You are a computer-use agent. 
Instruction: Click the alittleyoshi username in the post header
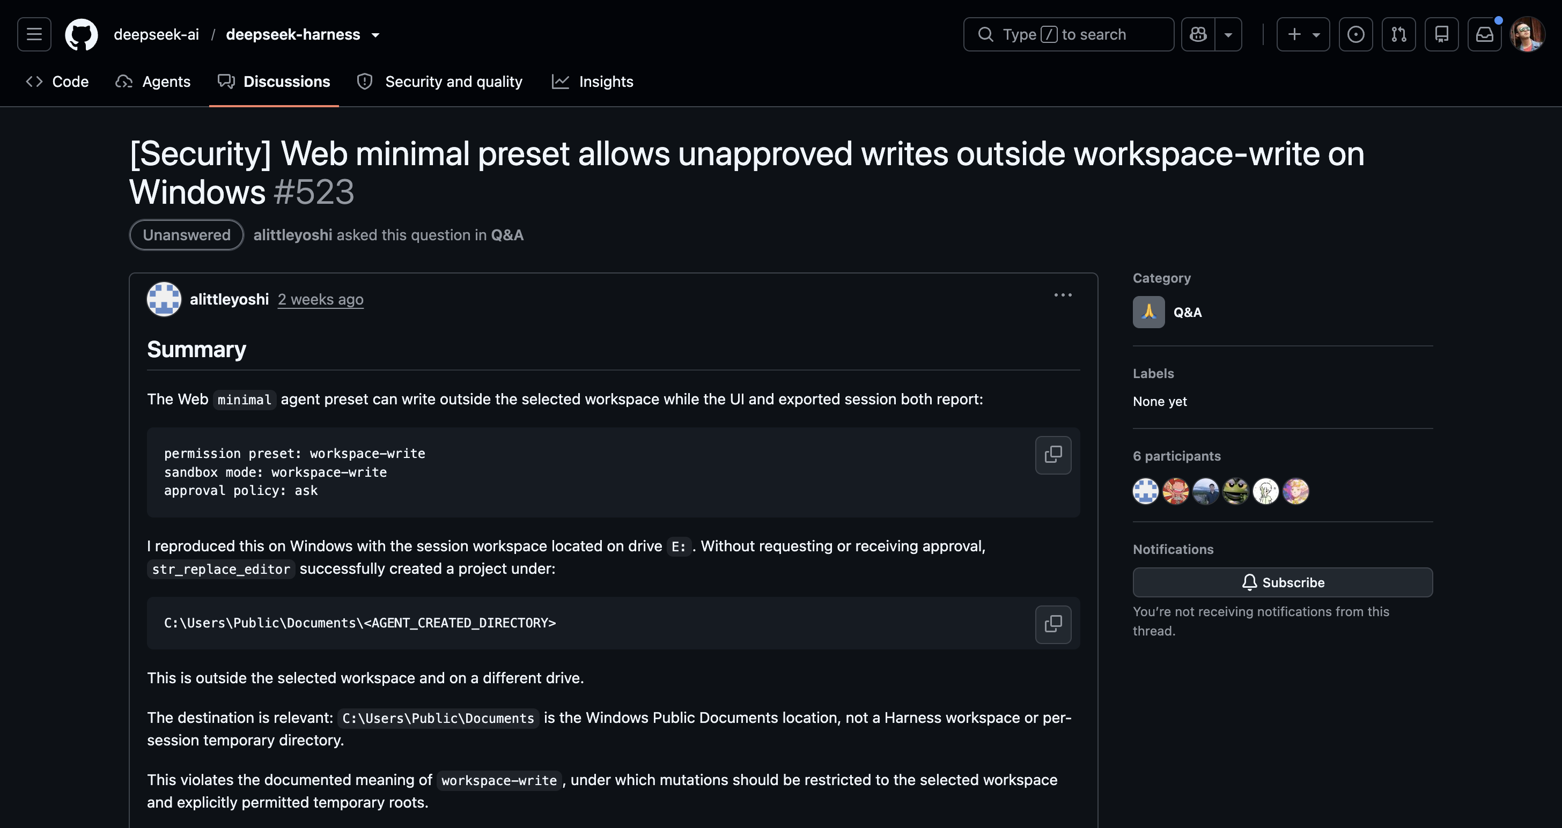click(x=229, y=299)
